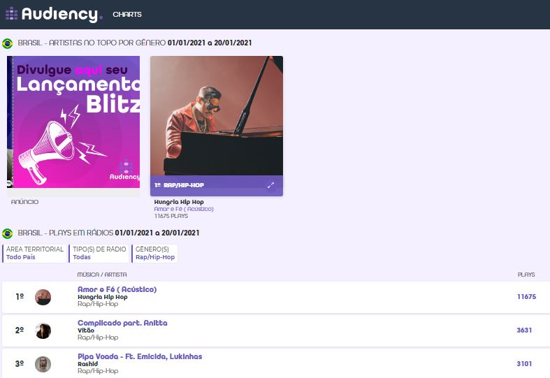Open Amor e Fé (Acústico) link under card
This screenshot has width=550, height=378.
(x=184, y=209)
